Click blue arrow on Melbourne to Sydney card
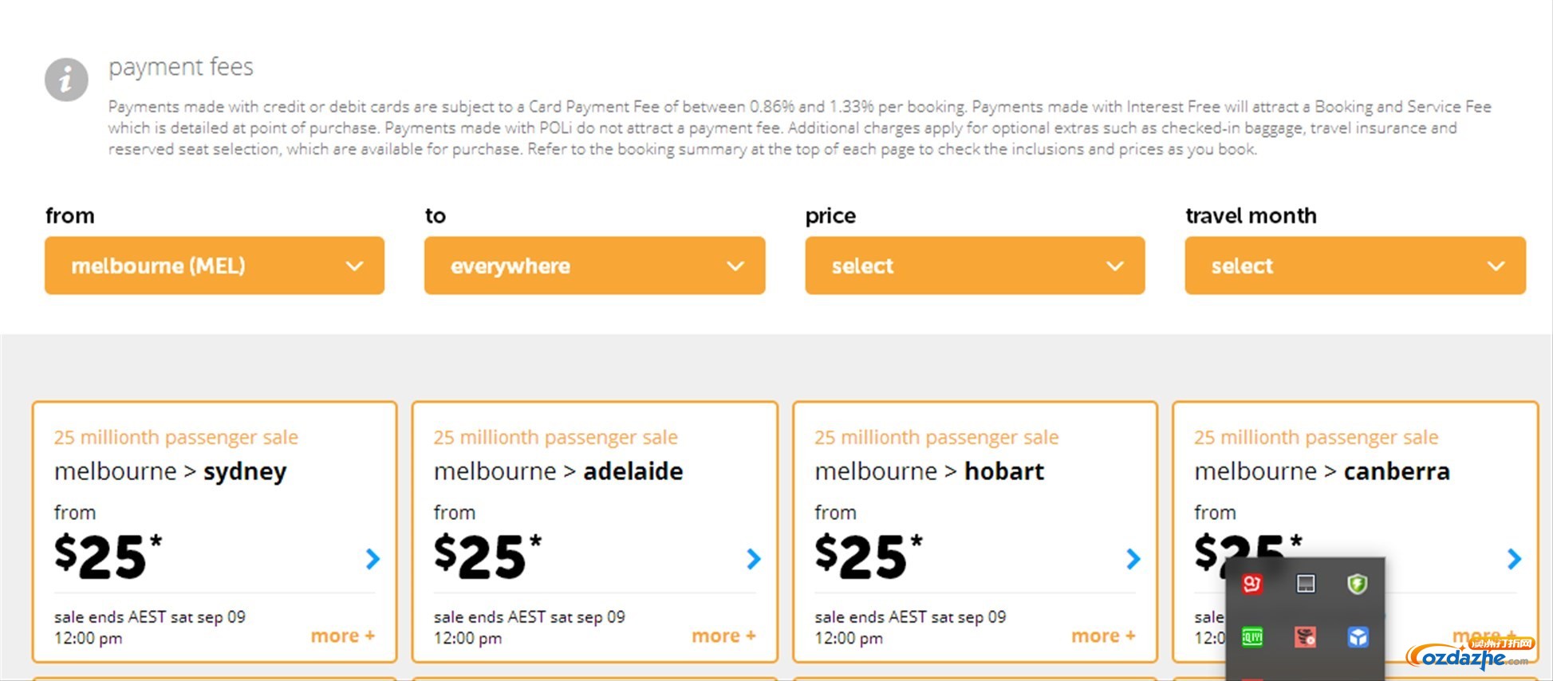The image size is (1553, 681). tap(372, 558)
